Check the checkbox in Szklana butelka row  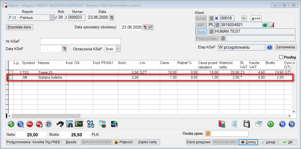click(x=11, y=78)
